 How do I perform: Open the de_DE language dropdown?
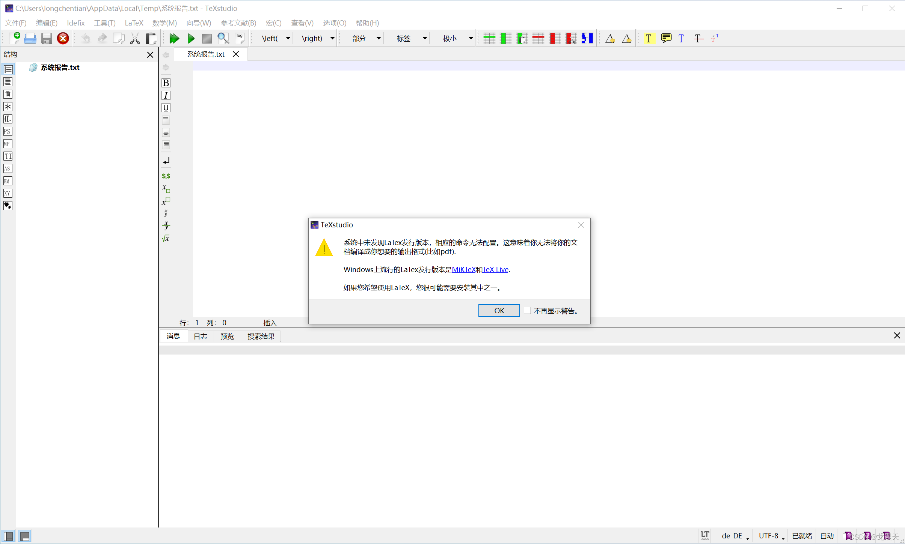pyautogui.click(x=735, y=536)
